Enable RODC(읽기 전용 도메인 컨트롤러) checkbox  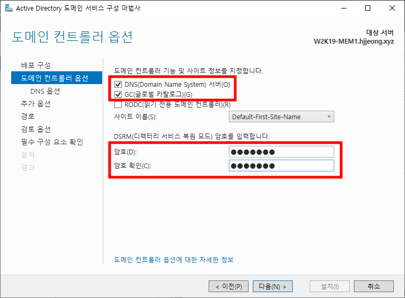[118, 105]
